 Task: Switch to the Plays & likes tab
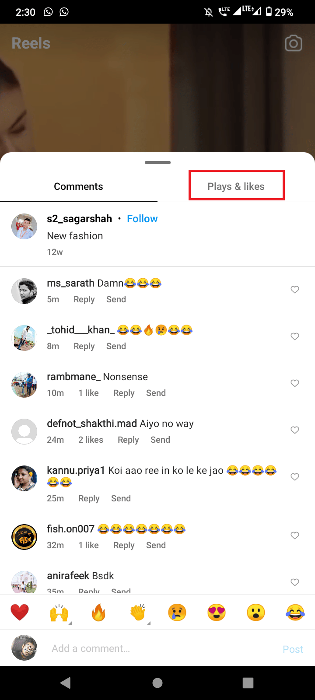236,186
